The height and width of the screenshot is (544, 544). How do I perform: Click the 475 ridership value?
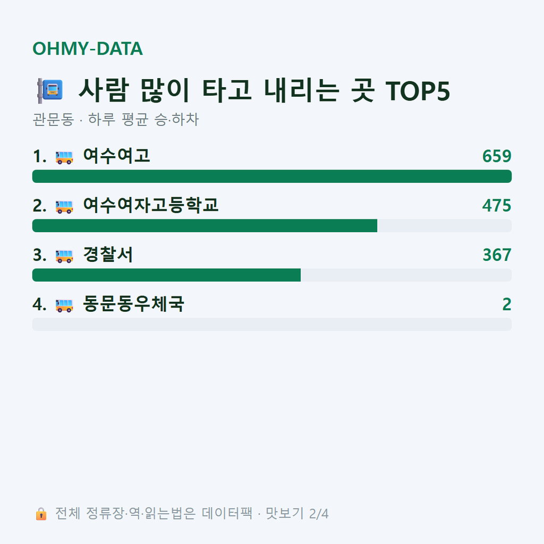point(497,206)
